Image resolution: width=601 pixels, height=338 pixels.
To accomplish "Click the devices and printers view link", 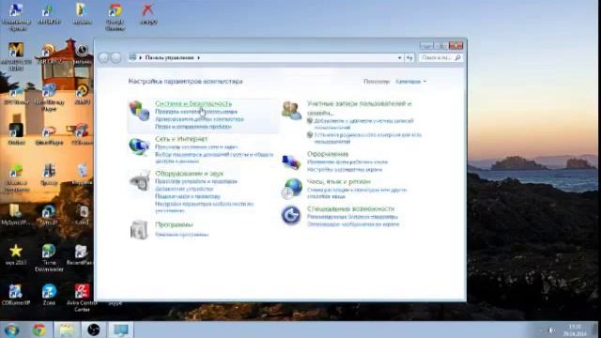I will pos(196,181).
